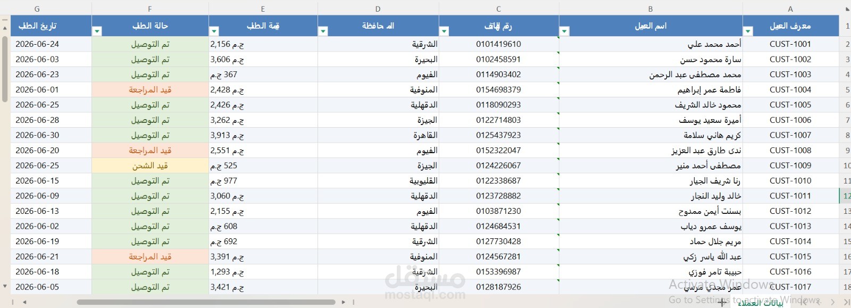The image size is (851, 308).
Task: Click cell CUST-1001
Action: [790, 44]
